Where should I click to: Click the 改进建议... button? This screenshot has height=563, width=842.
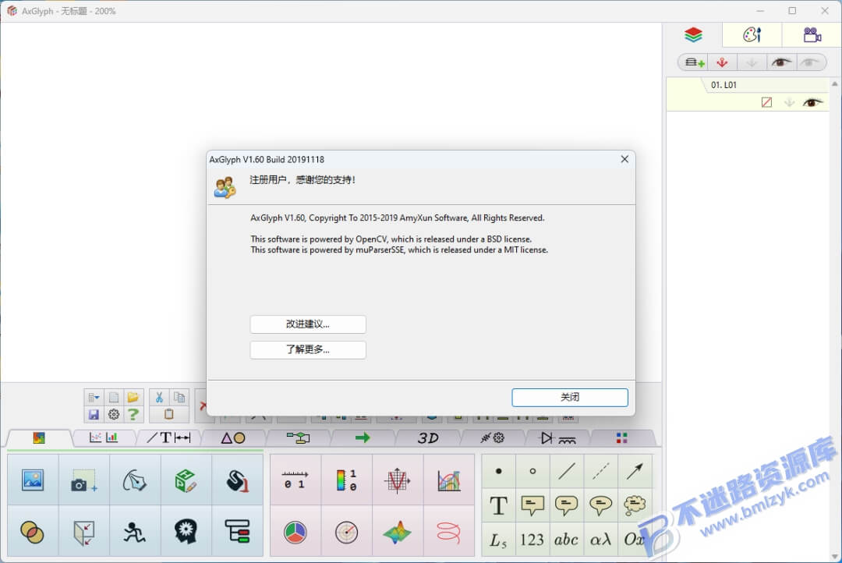[308, 324]
